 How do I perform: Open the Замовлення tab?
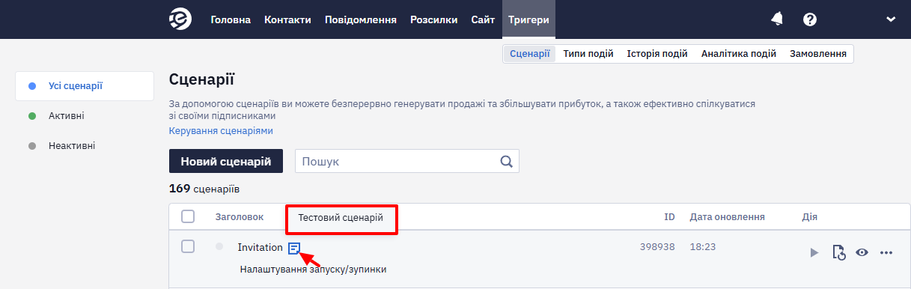[x=818, y=54]
